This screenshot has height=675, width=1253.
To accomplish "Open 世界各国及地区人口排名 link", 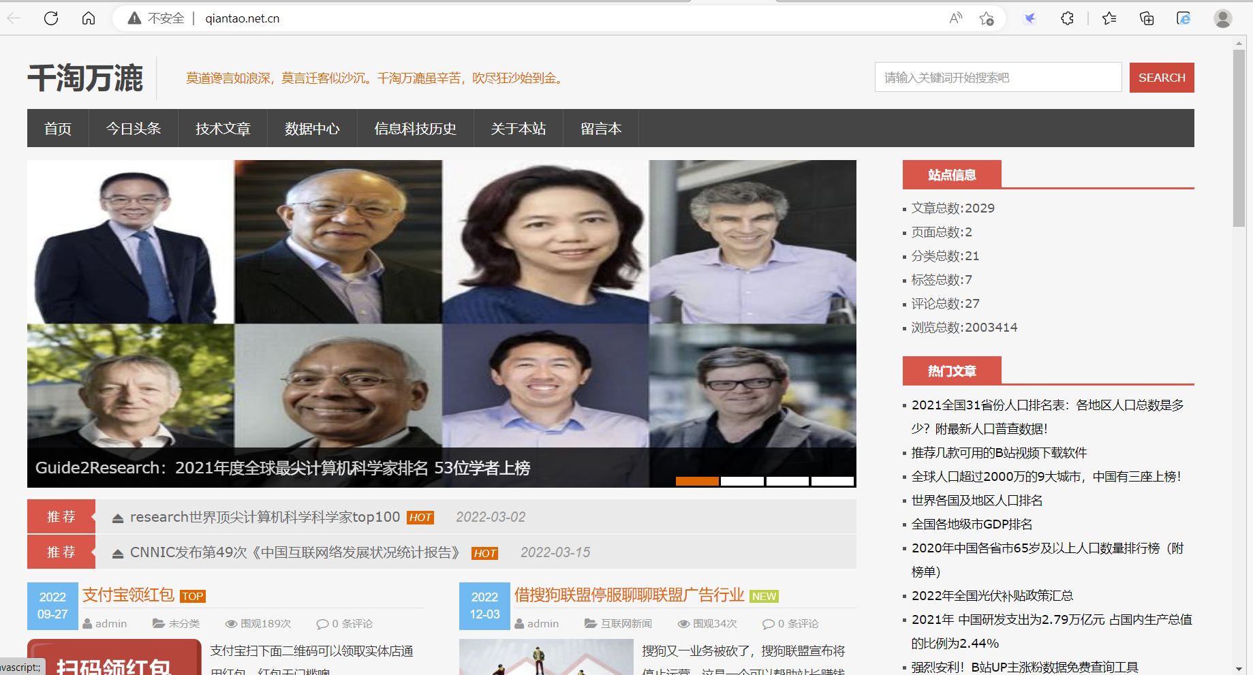I will click(x=977, y=500).
